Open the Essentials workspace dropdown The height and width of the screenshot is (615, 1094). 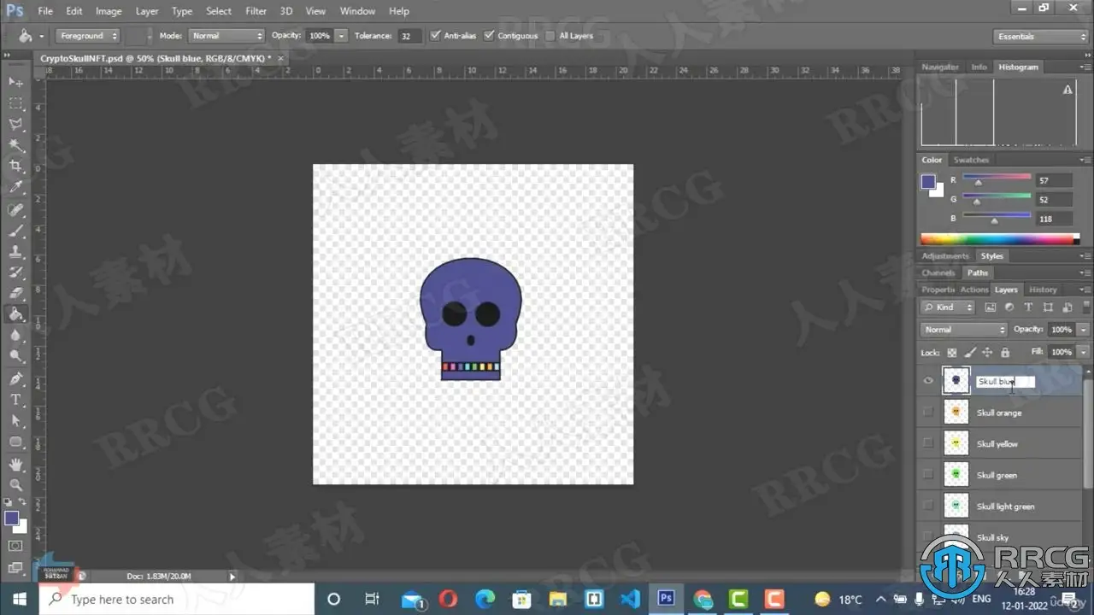(1041, 37)
